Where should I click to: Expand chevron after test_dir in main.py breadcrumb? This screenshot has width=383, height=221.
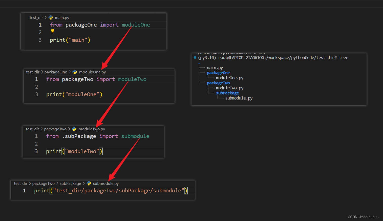click(46, 17)
